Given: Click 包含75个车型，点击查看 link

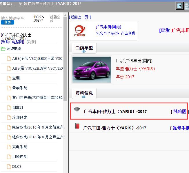Looking at the screenshot, I should 115,33.
